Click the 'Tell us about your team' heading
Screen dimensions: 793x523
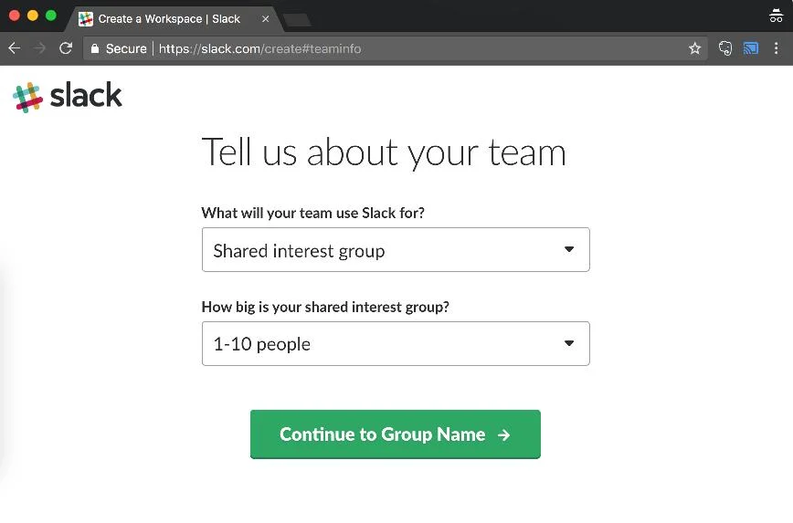click(x=384, y=152)
